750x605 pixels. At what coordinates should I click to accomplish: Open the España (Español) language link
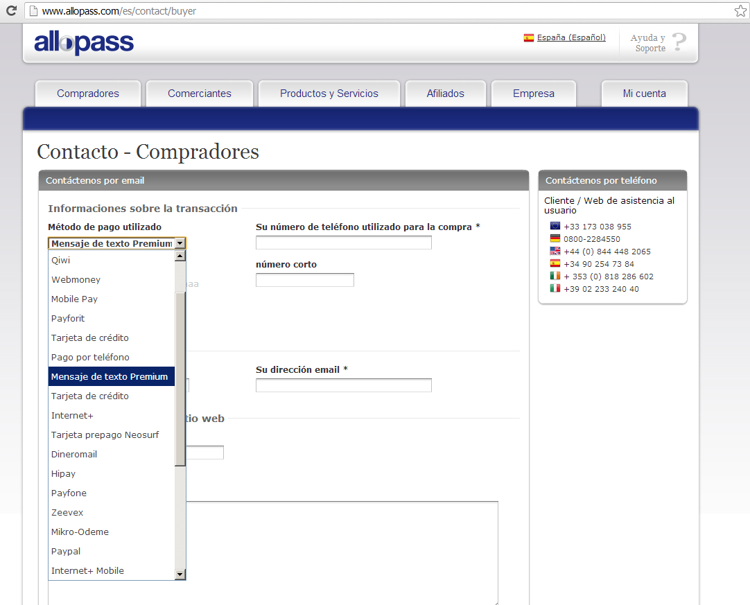tap(571, 37)
